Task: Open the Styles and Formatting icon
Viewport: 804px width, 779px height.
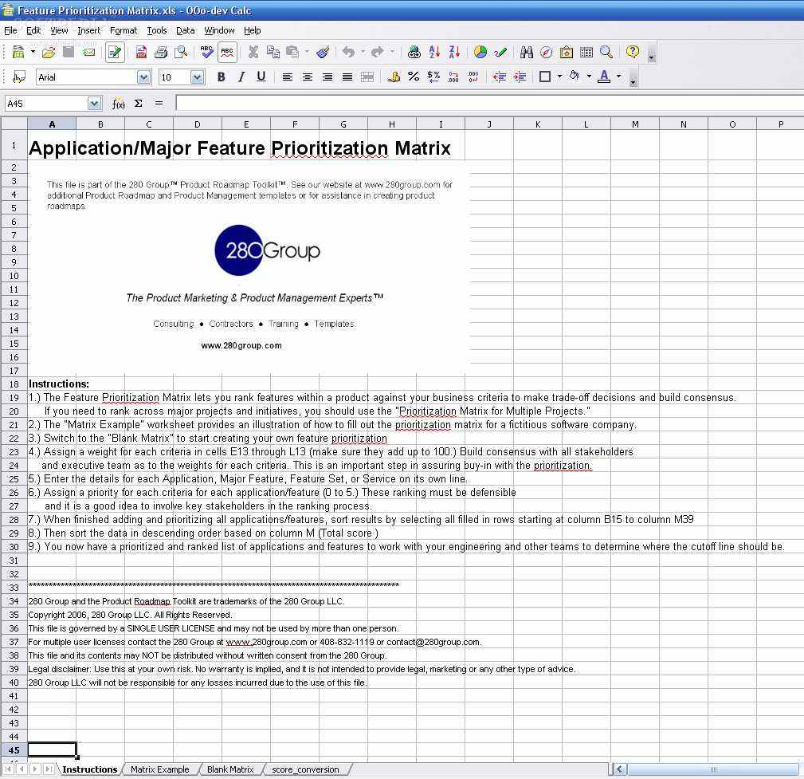Action: (18, 77)
